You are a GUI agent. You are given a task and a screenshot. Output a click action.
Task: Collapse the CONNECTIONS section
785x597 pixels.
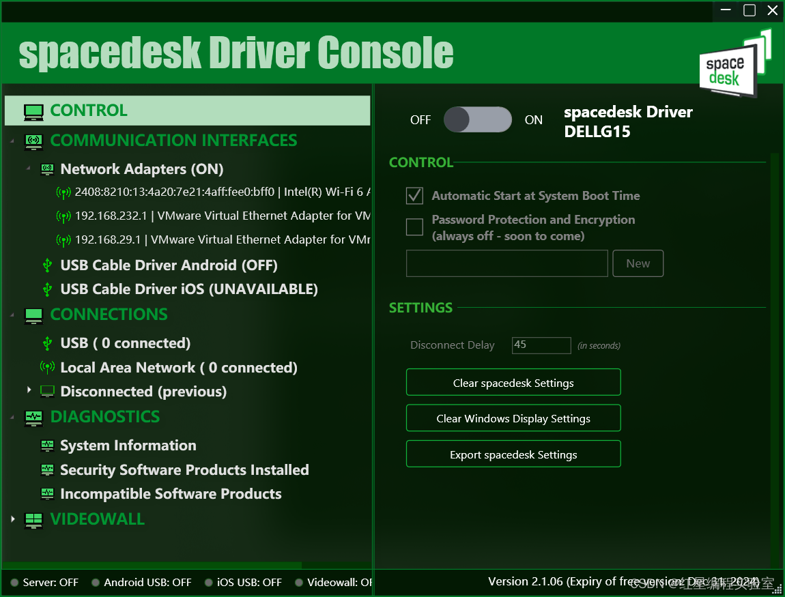(12, 315)
